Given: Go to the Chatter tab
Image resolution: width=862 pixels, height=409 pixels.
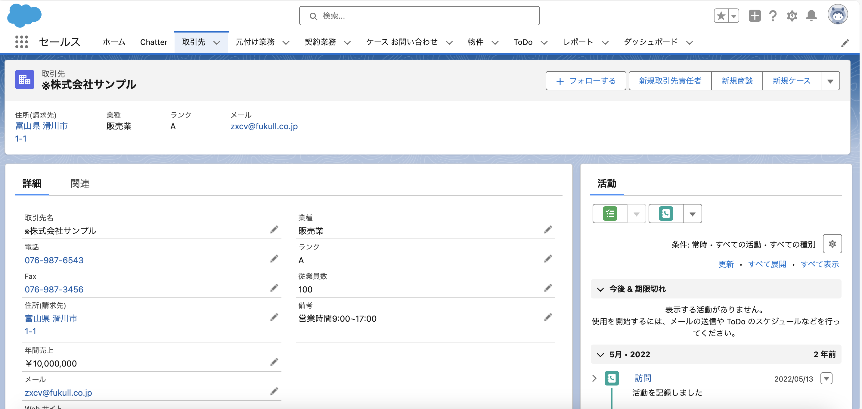Looking at the screenshot, I should 153,42.
